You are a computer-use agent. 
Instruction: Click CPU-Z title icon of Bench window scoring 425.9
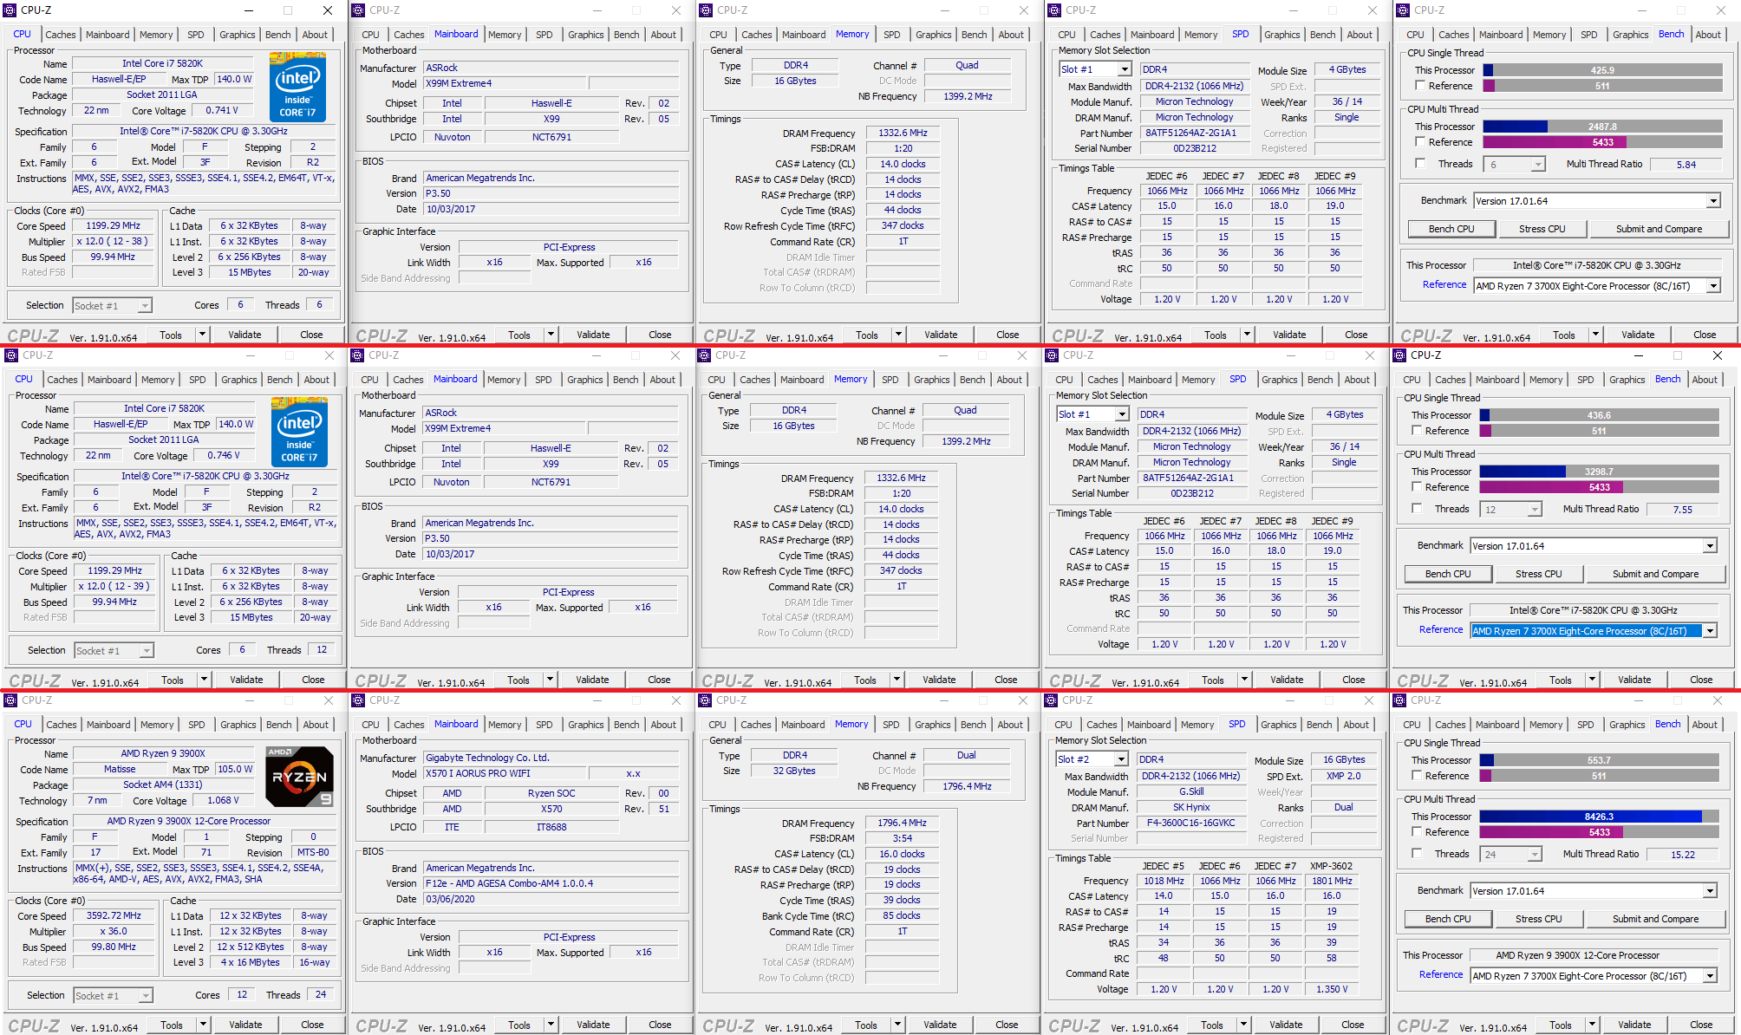1401,10
